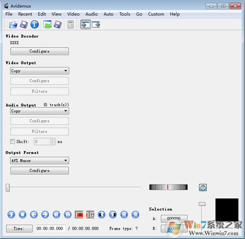This screenshot has height=239, width=245.
Task: Open the Output Format AVI Muxer dropdown
Action: (x=40, y=160)
